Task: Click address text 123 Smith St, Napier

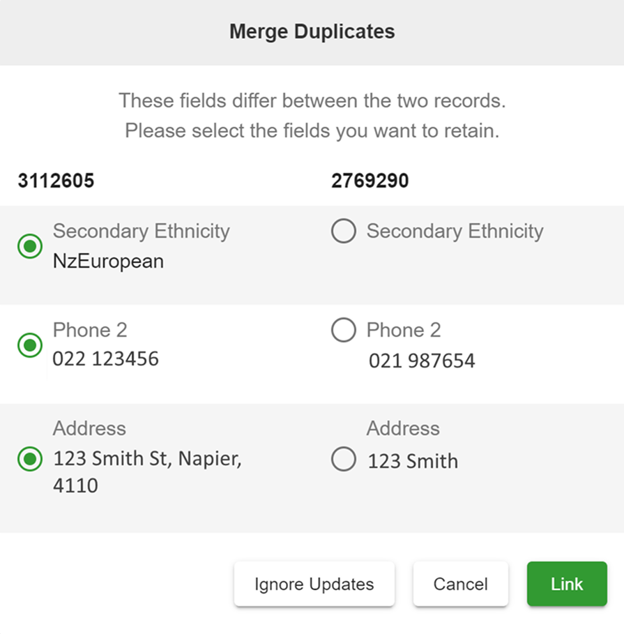Action: coord(148,459)
